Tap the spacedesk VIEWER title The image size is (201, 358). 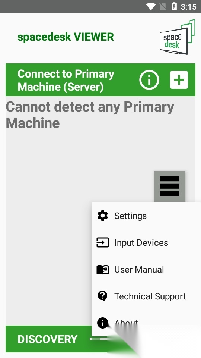point(66,37)
